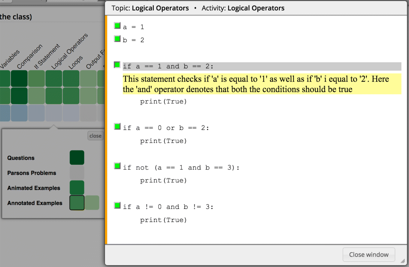Open the first-row grid cell under Comparison
Viewport: 409px width, 267px height.
tap(19, 79)
